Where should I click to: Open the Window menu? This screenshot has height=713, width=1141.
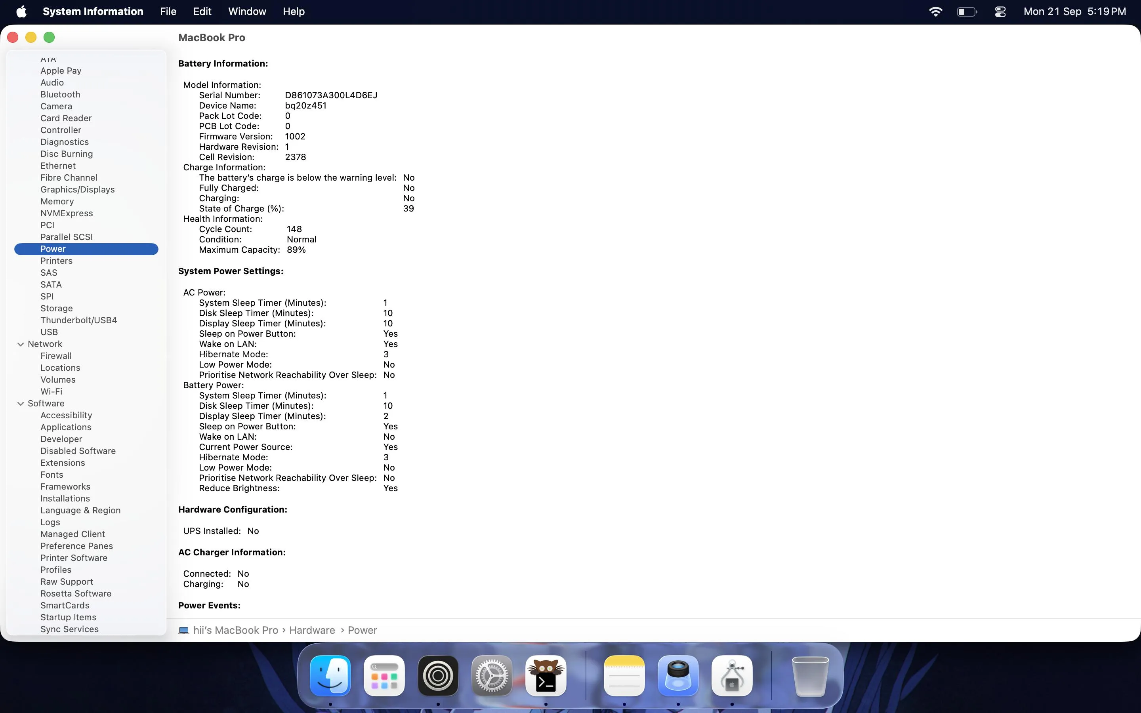pyautogui.click(x=247, y=11)
